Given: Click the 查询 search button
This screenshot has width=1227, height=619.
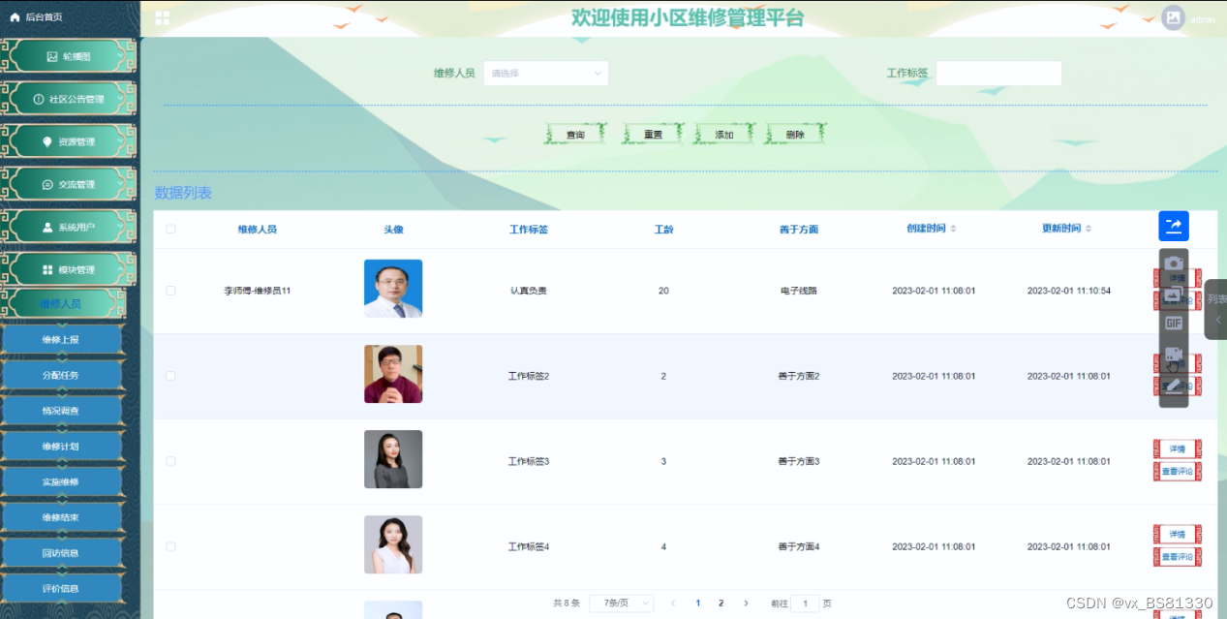Looking at the screenshot, I should point(575,135).
